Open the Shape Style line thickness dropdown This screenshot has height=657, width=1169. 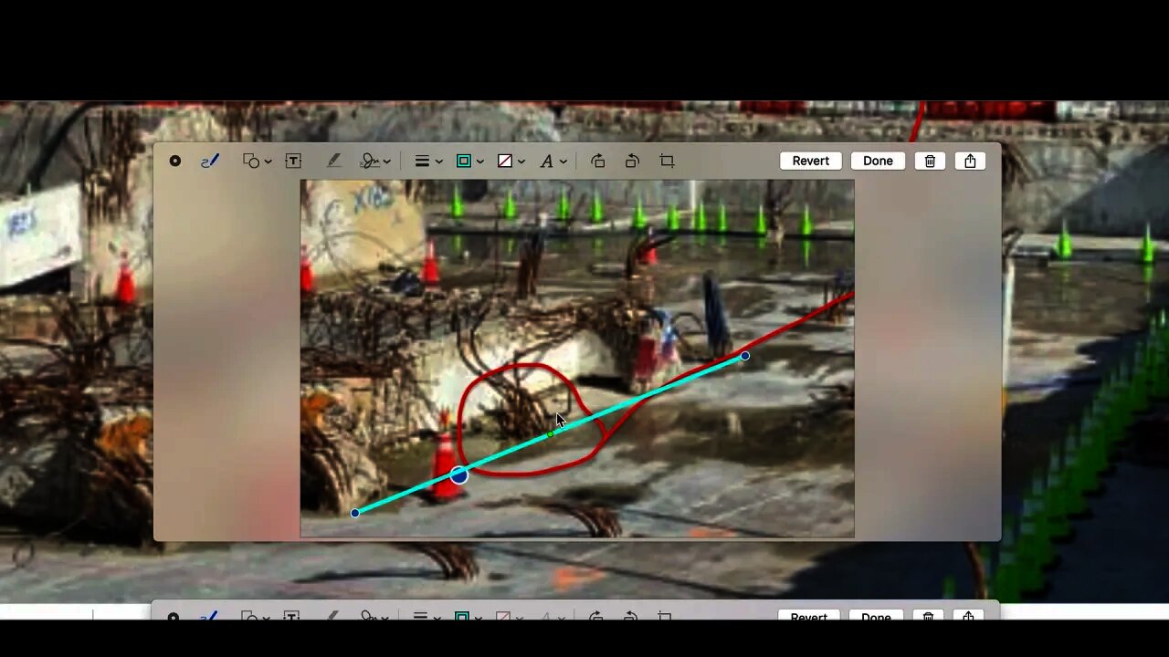click(428, 161)
